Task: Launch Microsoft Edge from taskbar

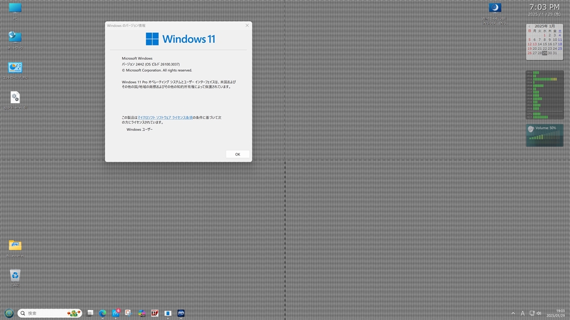Action: (x=102, y=313)
